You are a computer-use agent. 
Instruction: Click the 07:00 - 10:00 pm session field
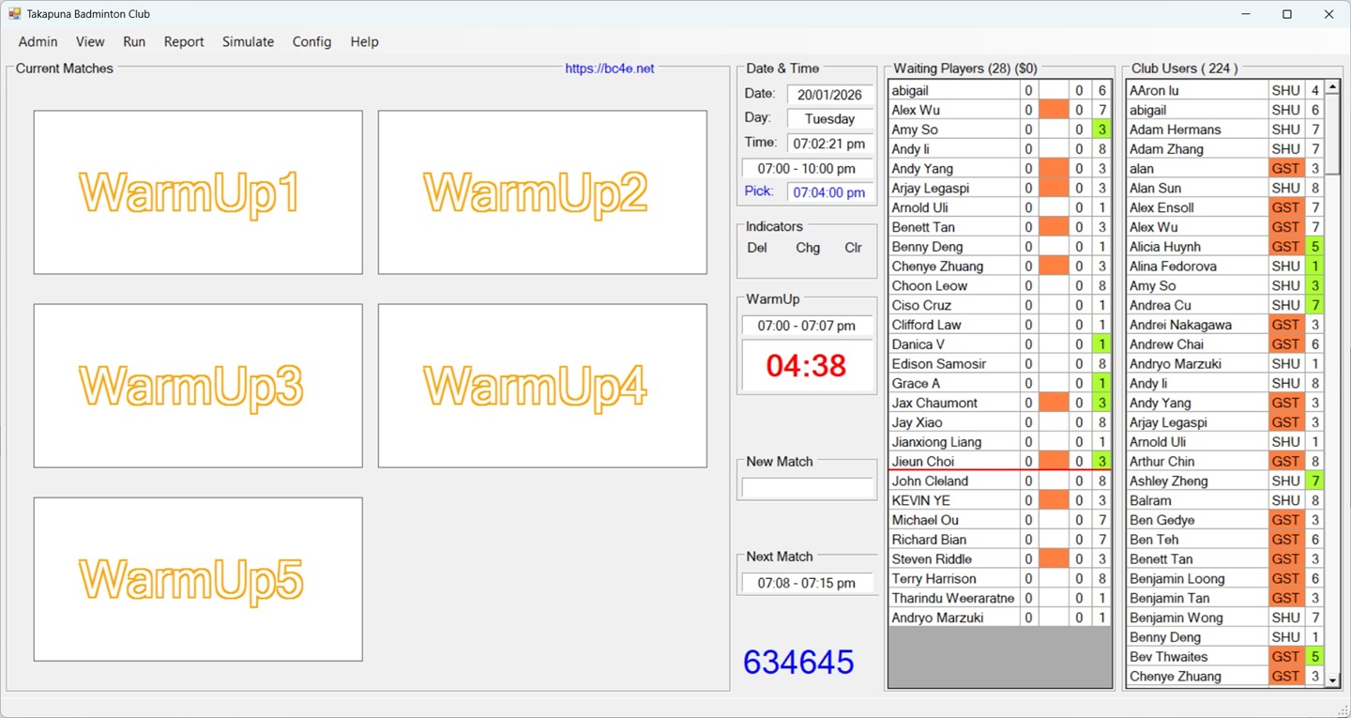[x=806, y=168]
